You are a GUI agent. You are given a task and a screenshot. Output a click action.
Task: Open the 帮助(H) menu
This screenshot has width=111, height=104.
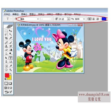pos(77,14)
